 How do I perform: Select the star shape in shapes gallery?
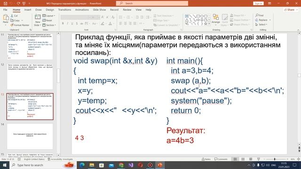pyautogui.click(x=206, y=24)
